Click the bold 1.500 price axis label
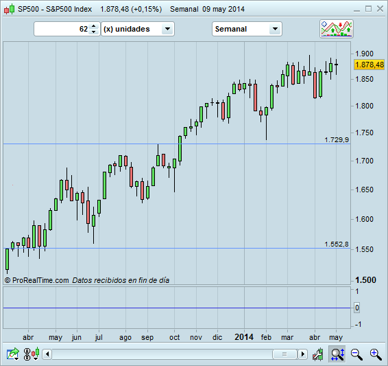388x366 pixels. [x=365, y=280]
